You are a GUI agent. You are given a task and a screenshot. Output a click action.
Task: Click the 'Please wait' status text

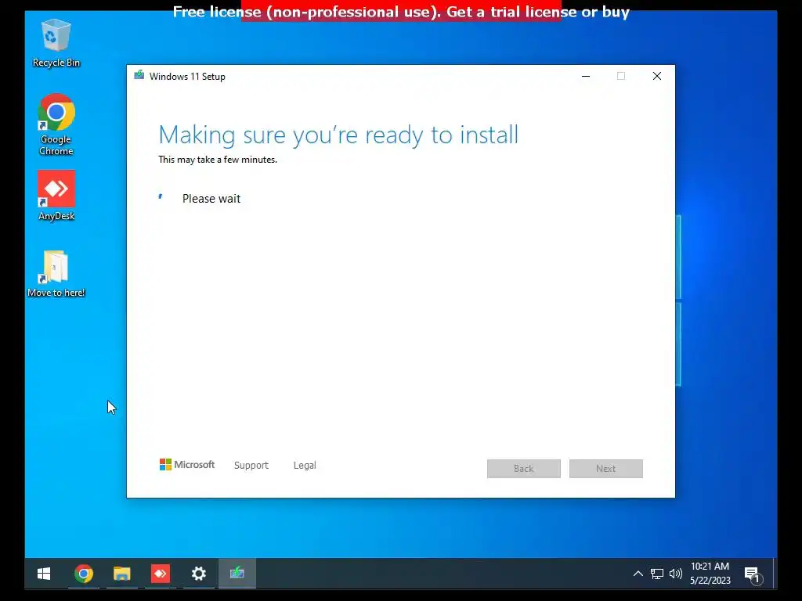click(x=211, y=199)
